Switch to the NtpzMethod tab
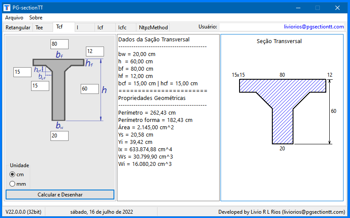 153,28
